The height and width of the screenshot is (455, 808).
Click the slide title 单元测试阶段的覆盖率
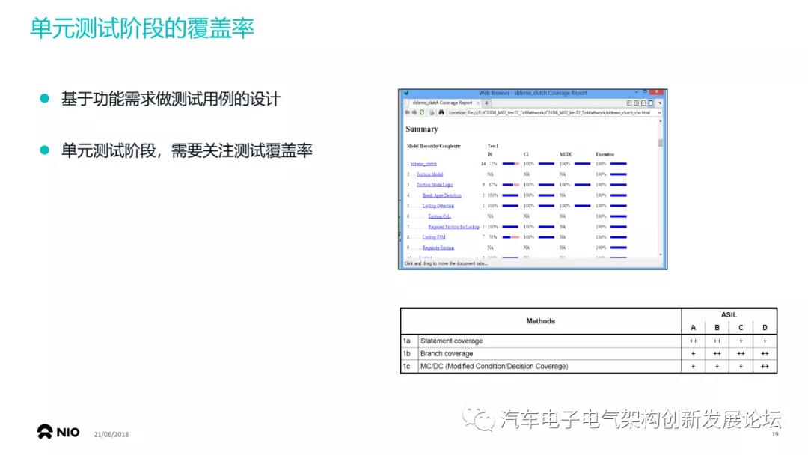pos(142,28)
